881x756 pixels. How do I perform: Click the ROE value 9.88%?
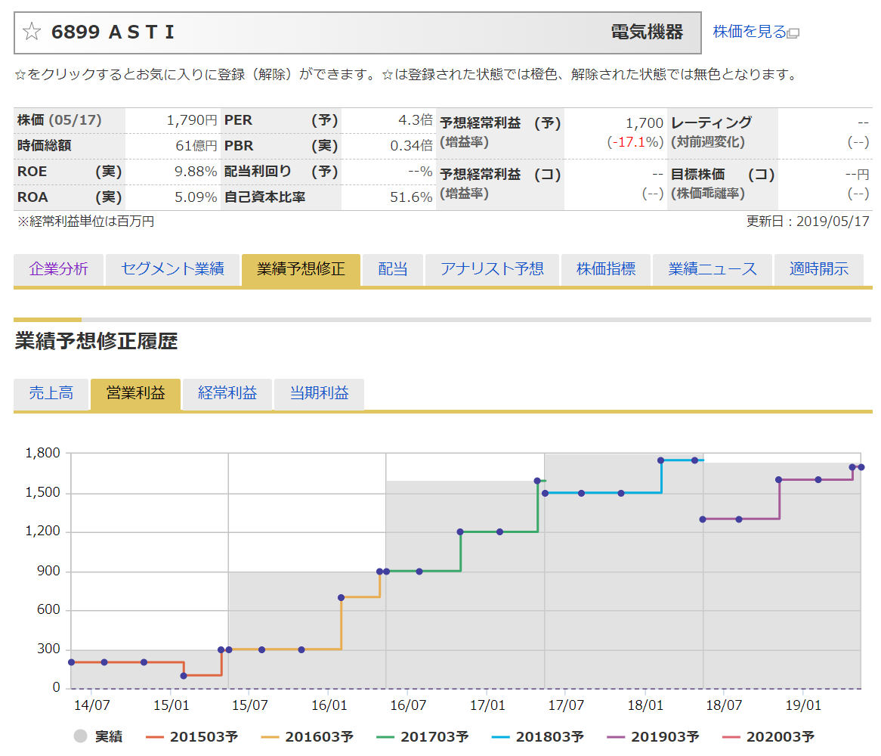tap(196, 172)
